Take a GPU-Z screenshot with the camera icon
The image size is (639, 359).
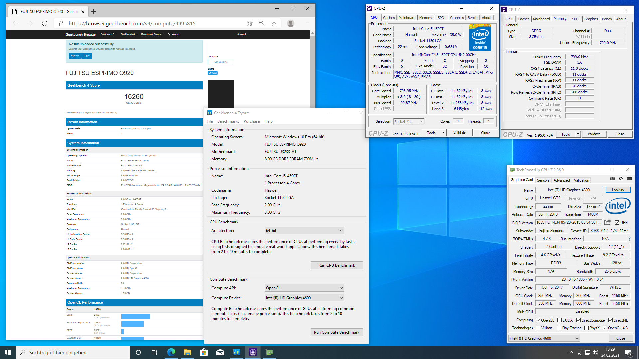pos(612,179)
